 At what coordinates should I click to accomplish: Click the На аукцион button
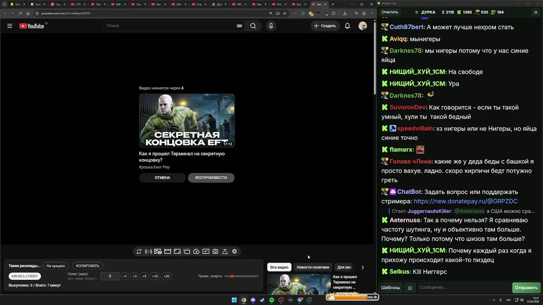(56, 266)
